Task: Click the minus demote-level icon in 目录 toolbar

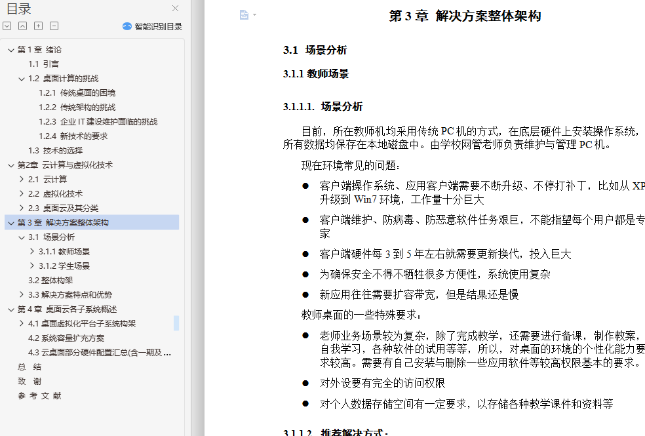Action: coord(54,26)
